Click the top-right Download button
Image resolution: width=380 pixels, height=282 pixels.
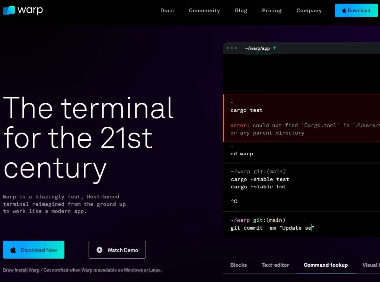[356, 10]
